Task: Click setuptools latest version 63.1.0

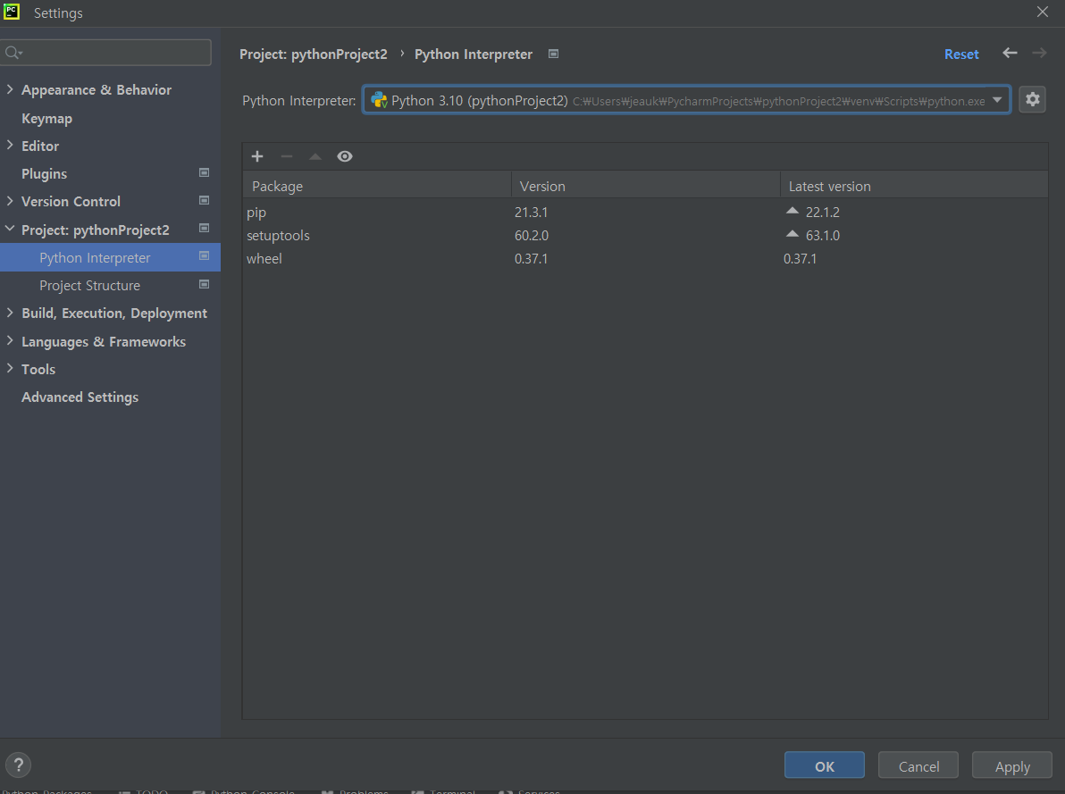Action: click(823, 235)
